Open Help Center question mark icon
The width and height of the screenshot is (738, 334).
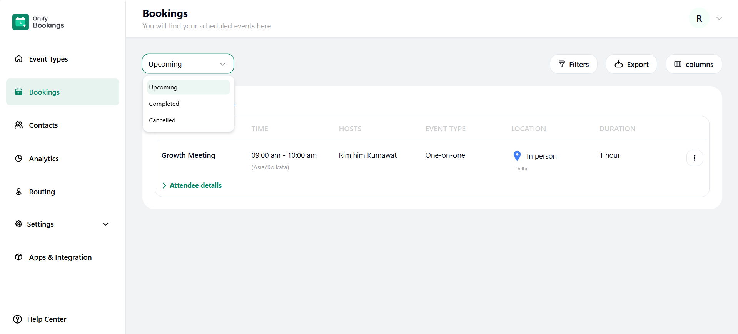18,319
